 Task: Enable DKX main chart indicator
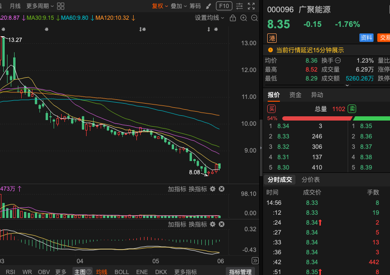tap(161, 272)
